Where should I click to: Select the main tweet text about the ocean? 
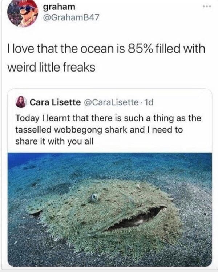tap(106, 58)
